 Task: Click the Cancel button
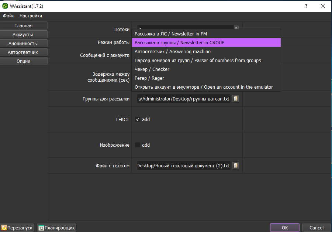[316, 228]
